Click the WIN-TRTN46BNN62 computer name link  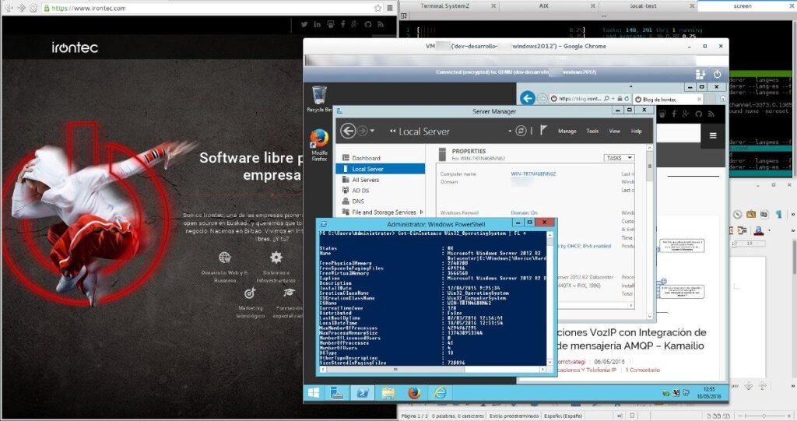click(x=532, y=174)
